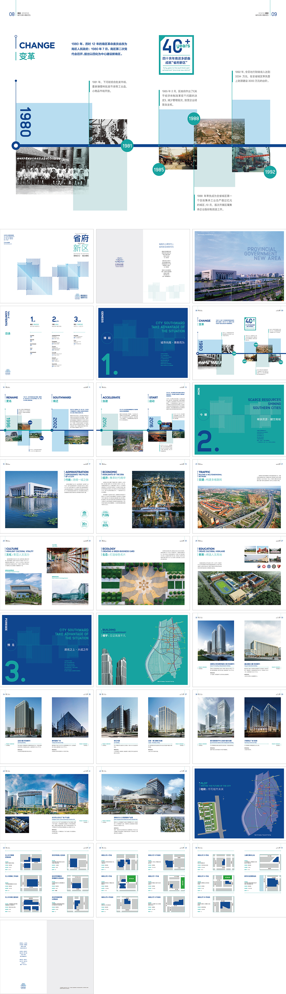Click the 预见 circle on Foresee chapter page

click(x=11, y=645)
